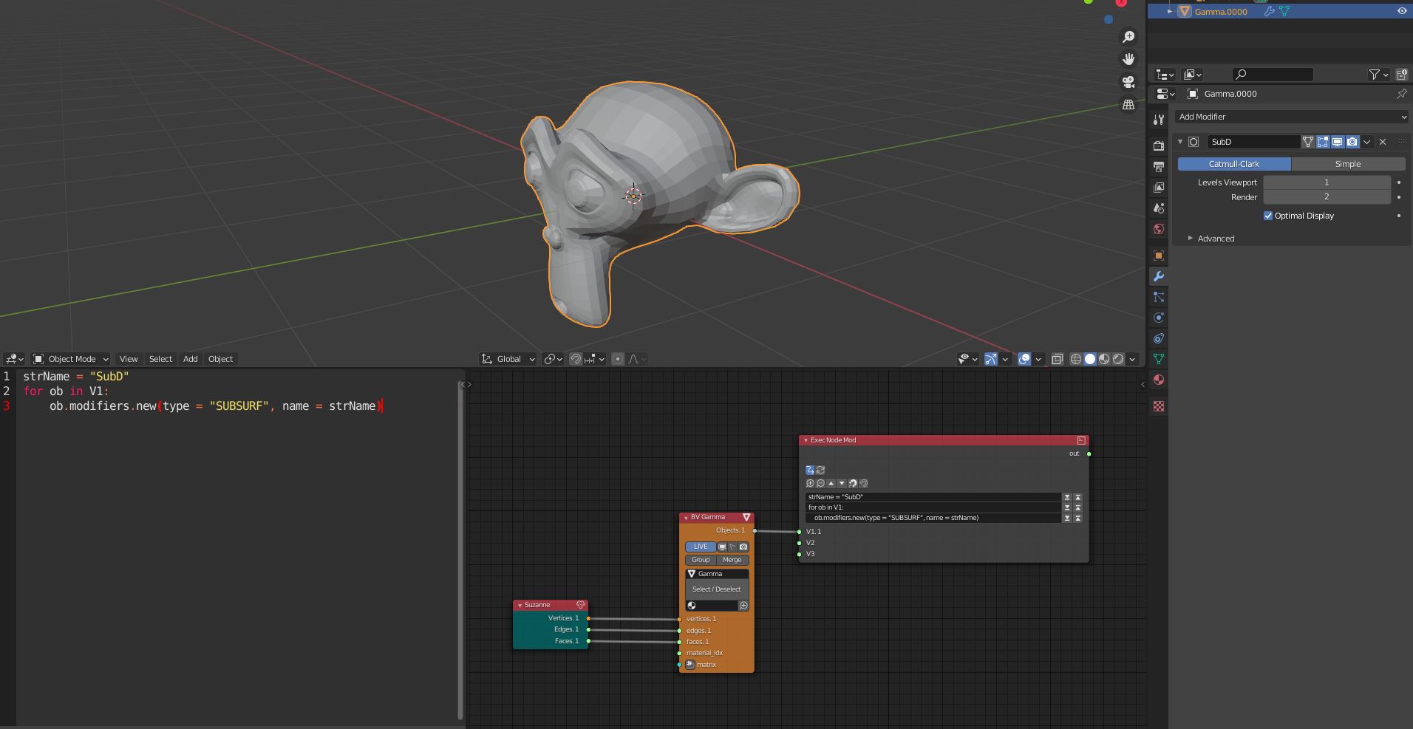This screenshot has width=1413, height=729.
Task: Click Select / Deselect on BV Gamma node
Action: (x=716, y=589)
